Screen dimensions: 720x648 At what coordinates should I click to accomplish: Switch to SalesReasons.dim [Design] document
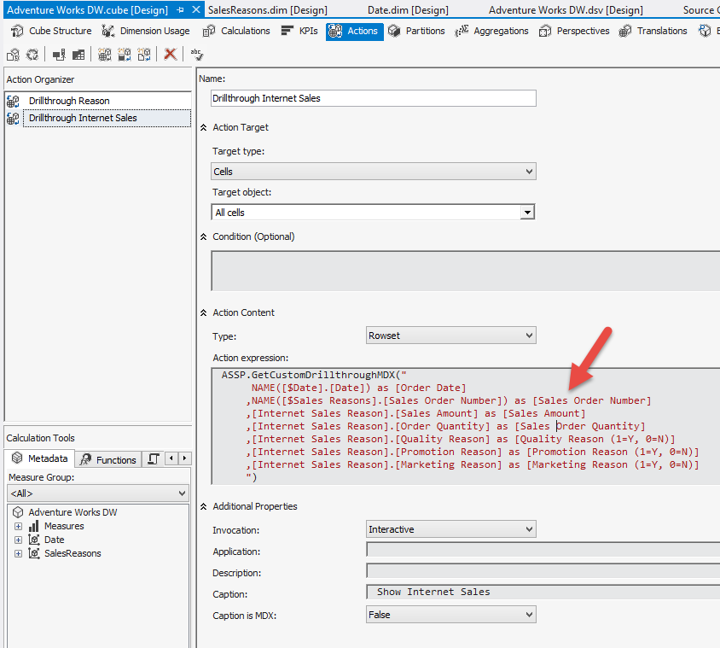coord(268,10)
